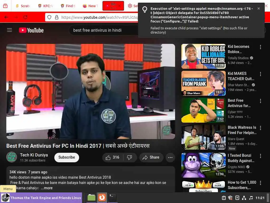The image size is (270, 203).
Task: Open the file manager from the panel
Action: point(91,197)
